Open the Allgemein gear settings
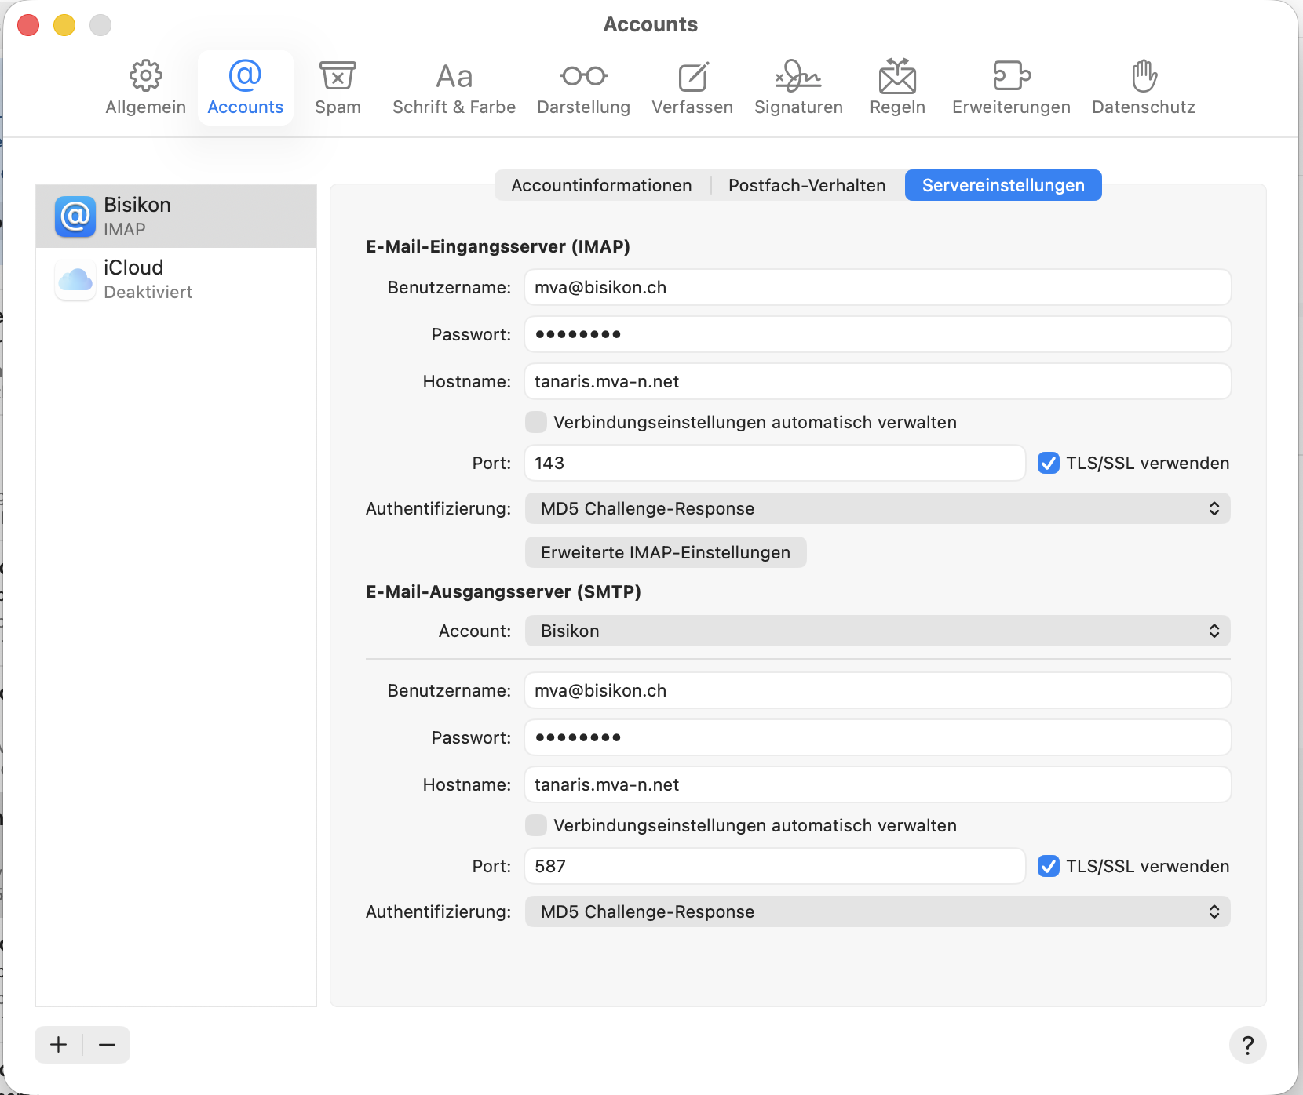1303x1095 pixels. coord(145,87)
